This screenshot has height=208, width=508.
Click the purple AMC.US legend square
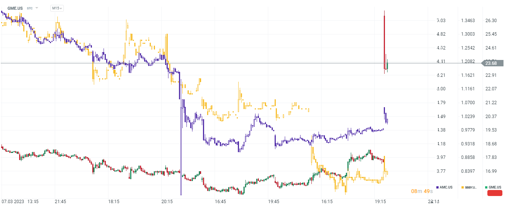coord(437,187)
